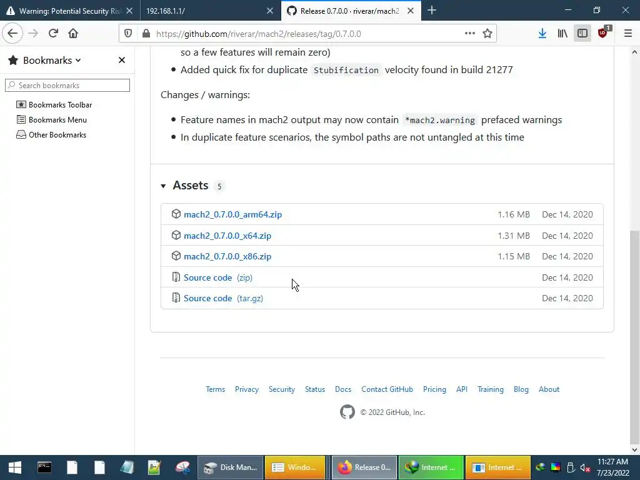The width and height of the screenshot is (640, 480).
Task: Open the Windows Start menu
Action: [x=15, y=467]
